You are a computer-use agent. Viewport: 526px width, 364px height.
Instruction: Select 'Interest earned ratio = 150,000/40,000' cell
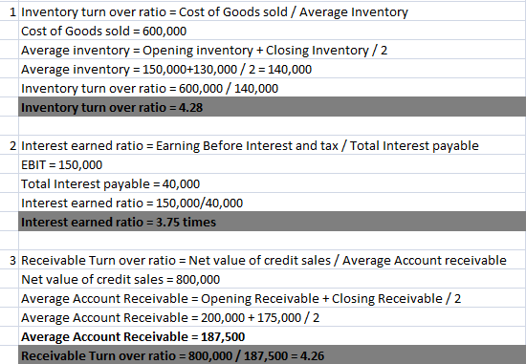click(x=272, y=203)
